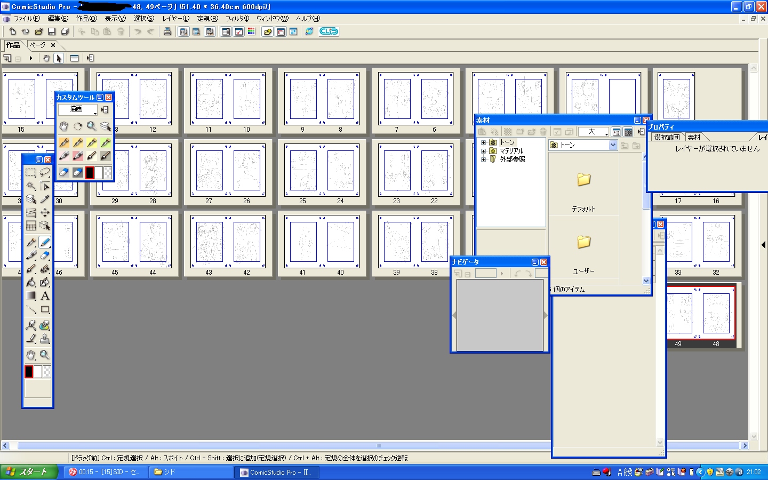The image size is (768, 480).
Task: Select the lasso selection tool
Action: point(45,172)
